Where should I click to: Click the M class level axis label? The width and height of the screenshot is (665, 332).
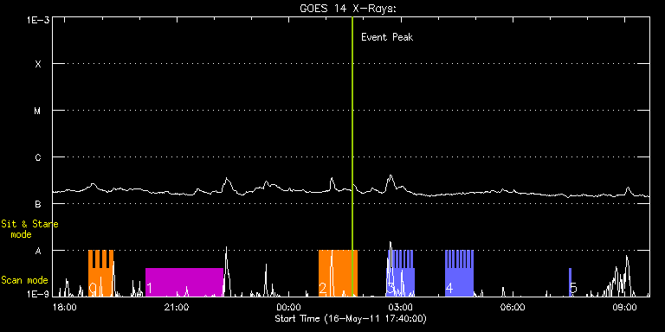tap(38, 111)
